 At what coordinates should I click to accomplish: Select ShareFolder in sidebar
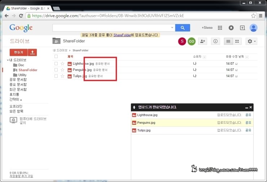pyautogui.click(x=28, y=70)
